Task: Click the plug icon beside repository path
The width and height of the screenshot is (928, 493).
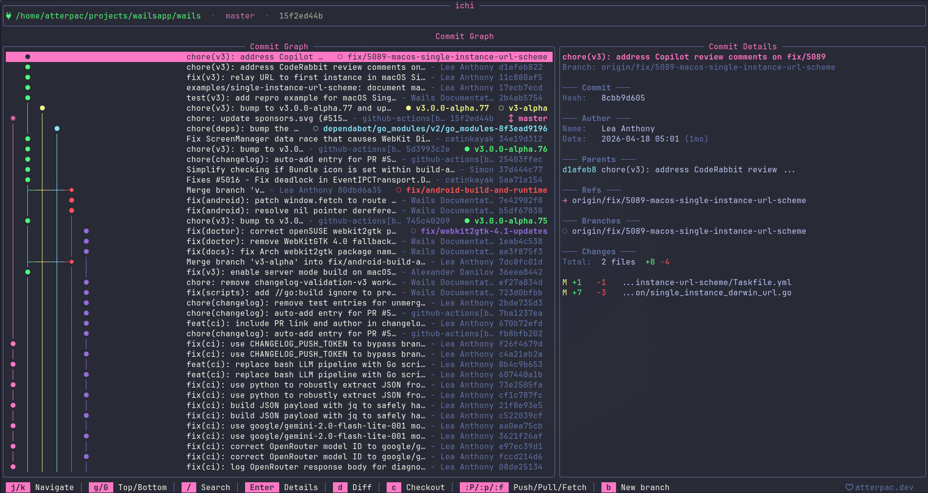Action: (x=9, y=16)
